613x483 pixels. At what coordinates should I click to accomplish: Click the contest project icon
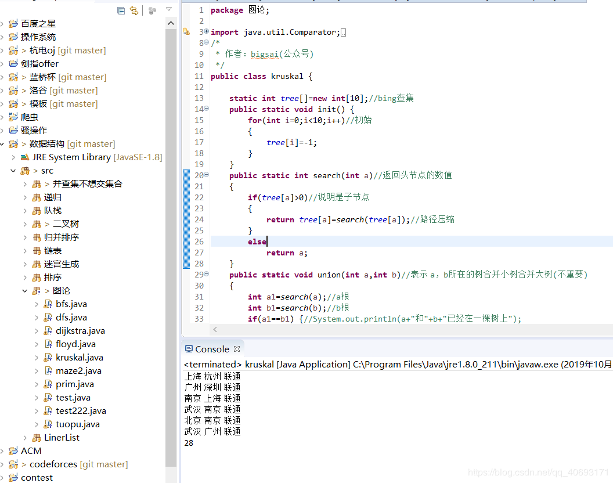(x=13, y=478)
